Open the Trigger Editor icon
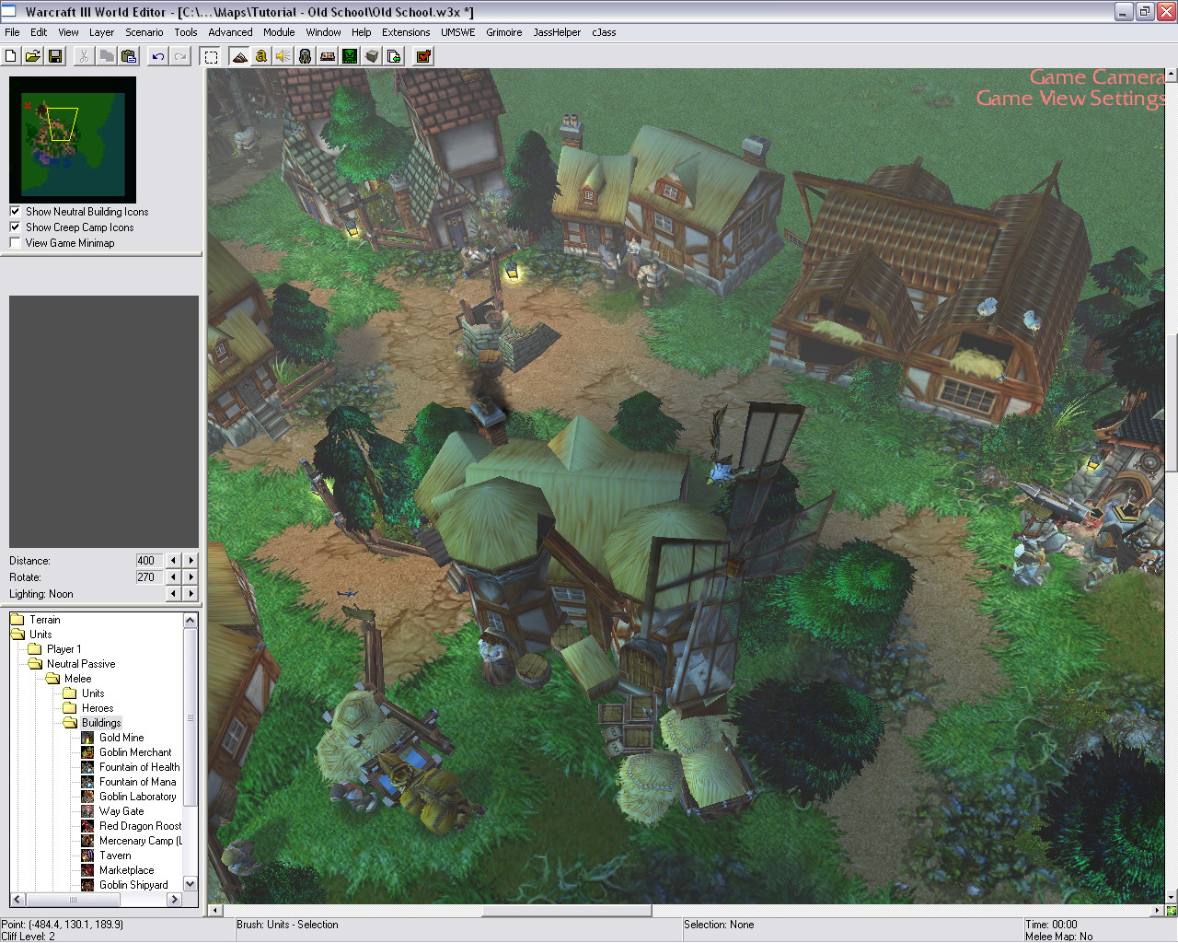 (x=261, y=56)
